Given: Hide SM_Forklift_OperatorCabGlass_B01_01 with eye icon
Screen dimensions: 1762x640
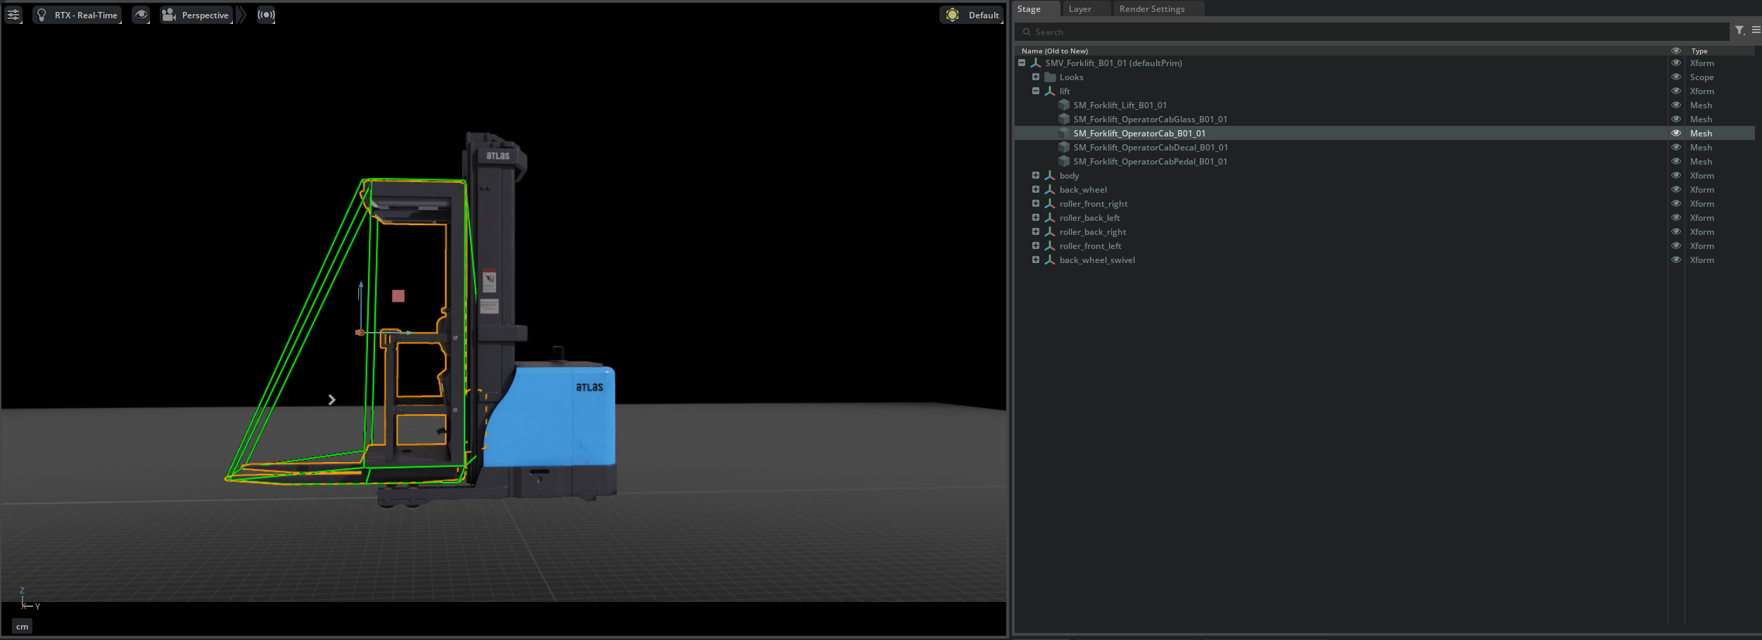Looking at the screenshot, I should [1676, 119].
